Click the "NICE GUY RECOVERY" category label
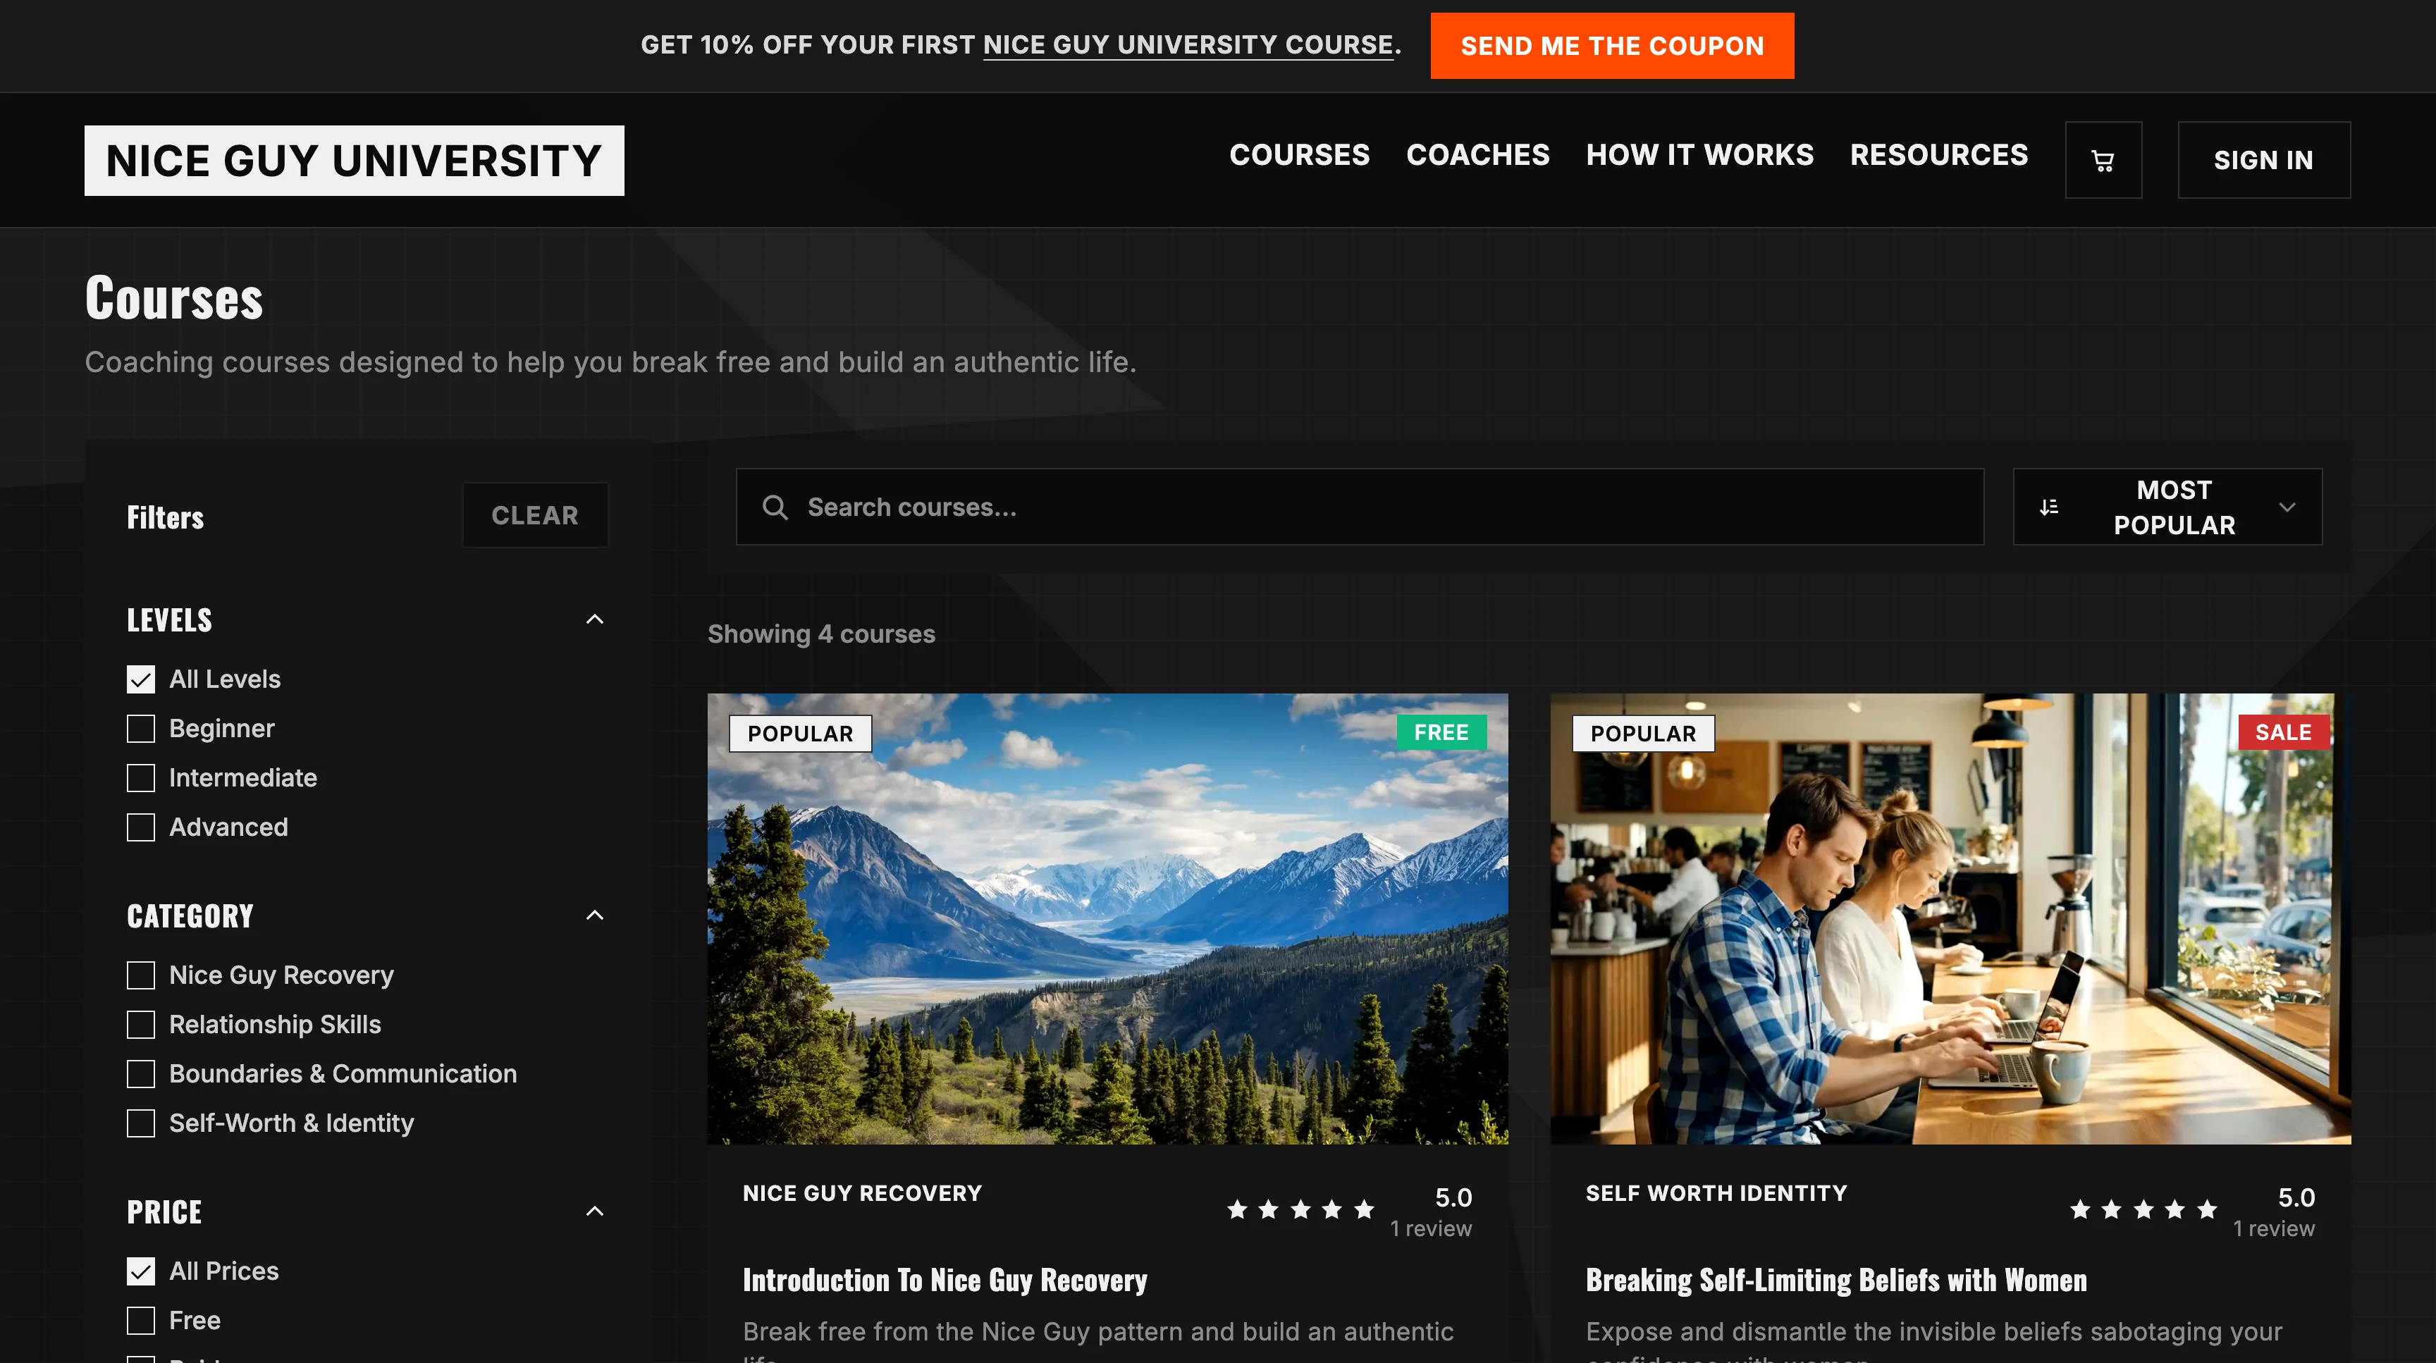The height and width of the screenshot is (1363, 2436). (863, 1194)
